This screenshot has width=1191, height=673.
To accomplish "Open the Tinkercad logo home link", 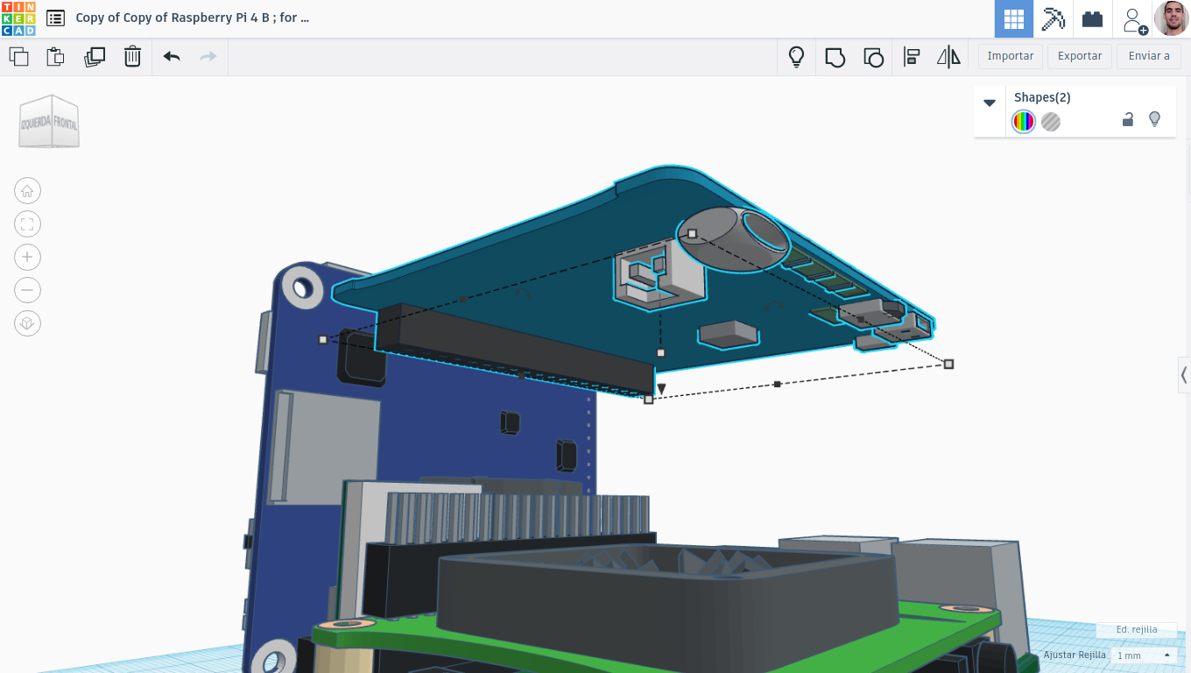I will 18,18.
